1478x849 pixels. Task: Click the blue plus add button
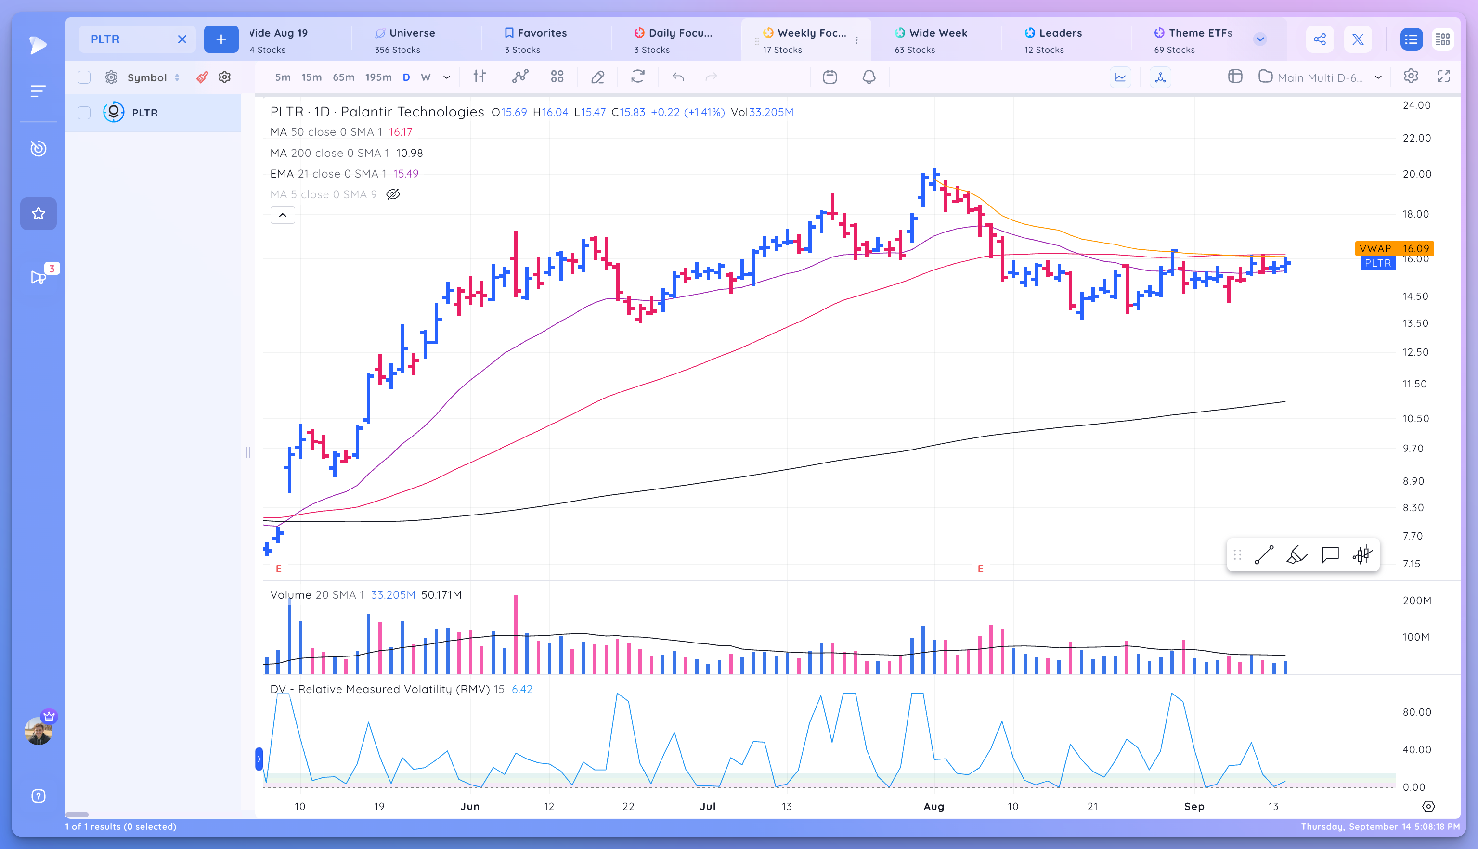[x=221, y=39]
